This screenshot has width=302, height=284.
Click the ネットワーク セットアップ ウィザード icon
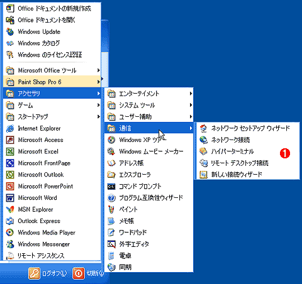203,128
